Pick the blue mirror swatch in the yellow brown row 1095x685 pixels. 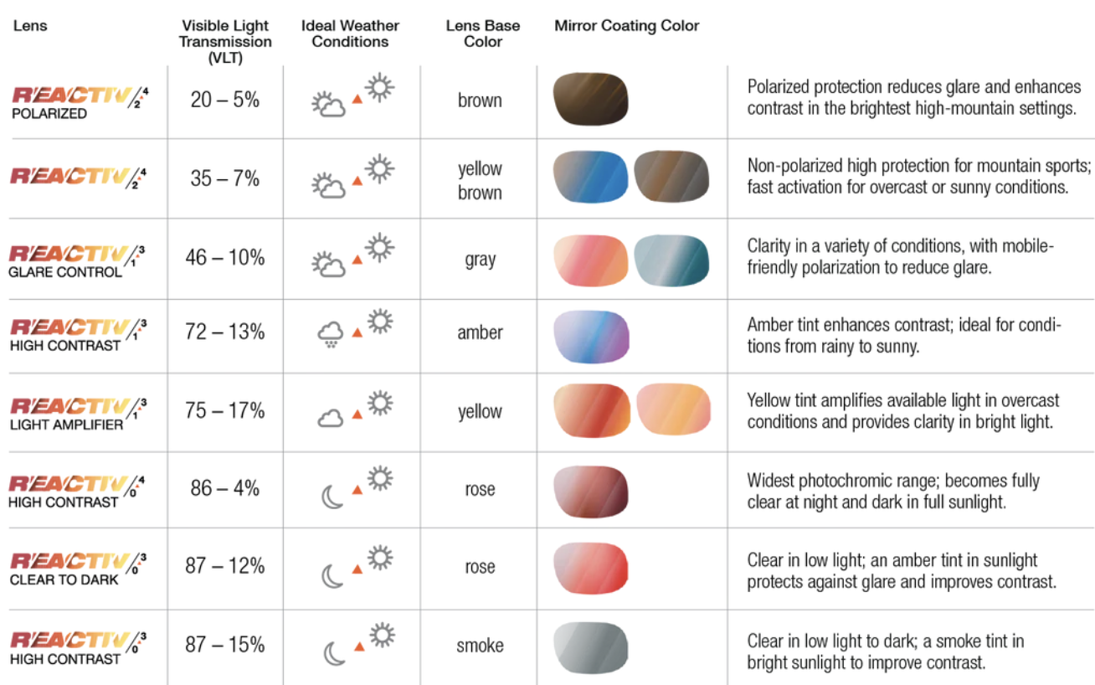tap(591, 178)
